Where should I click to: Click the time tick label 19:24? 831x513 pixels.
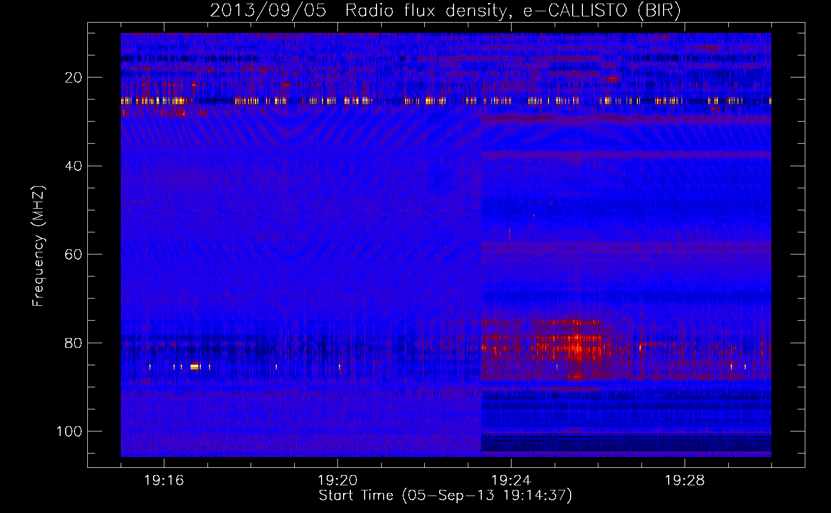pos(511,481)
